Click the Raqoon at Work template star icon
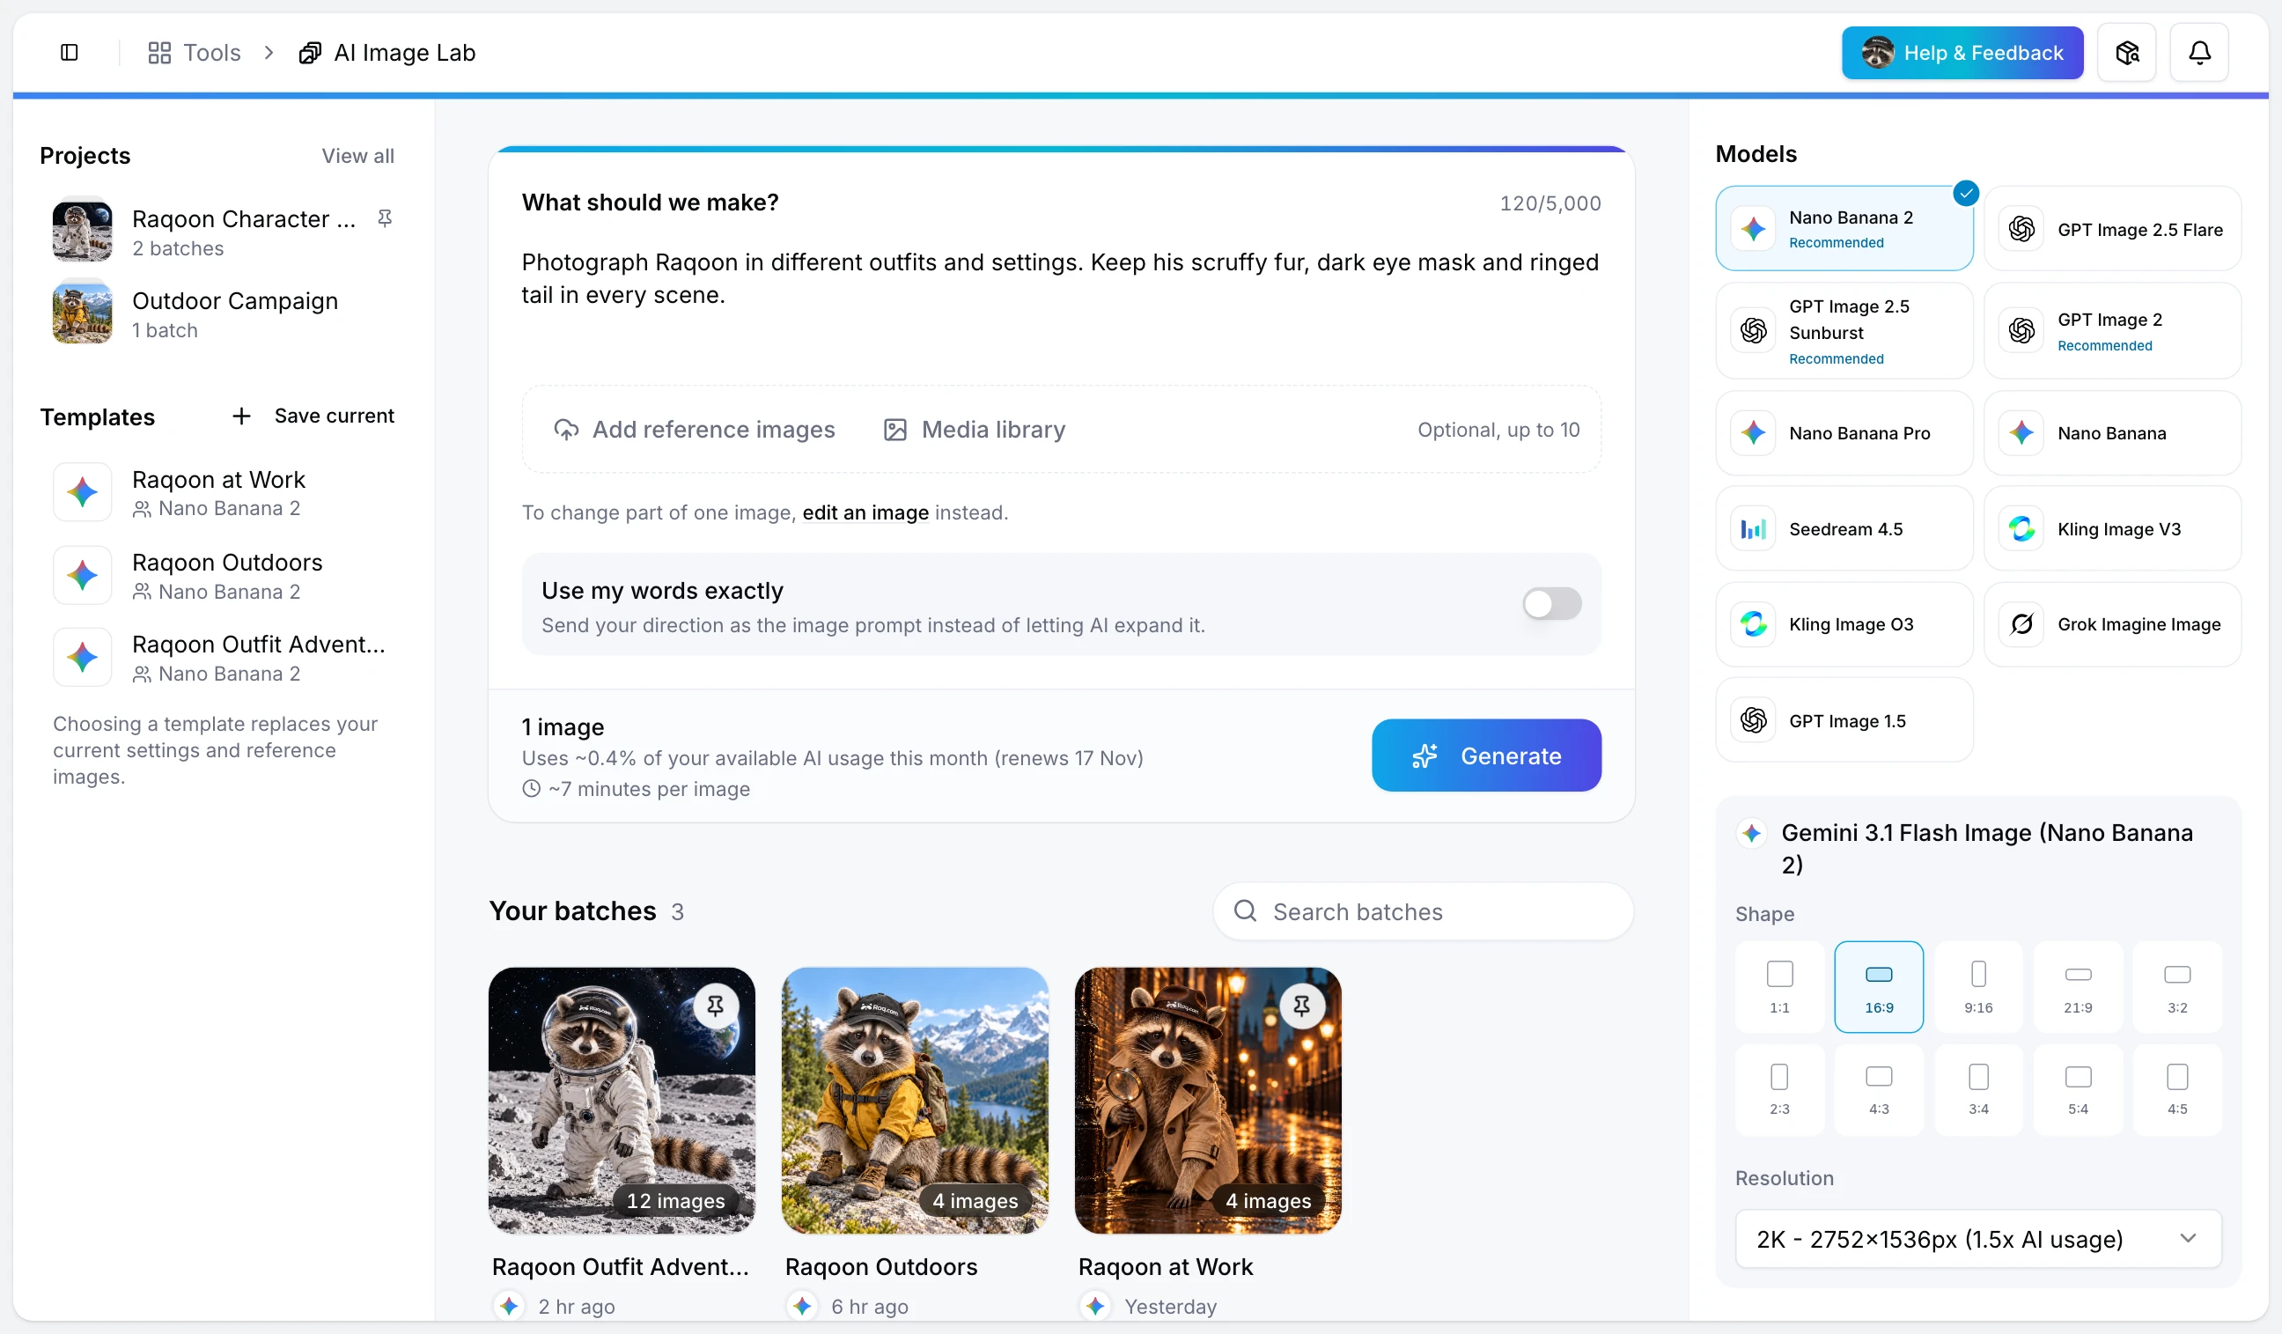This screenshot has width=2282, height=1334. [83, 491]
